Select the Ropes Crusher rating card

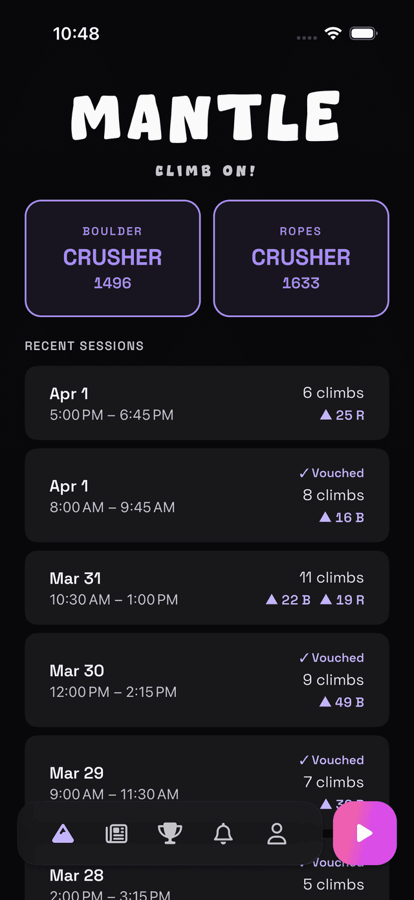(x=301, y=258)
